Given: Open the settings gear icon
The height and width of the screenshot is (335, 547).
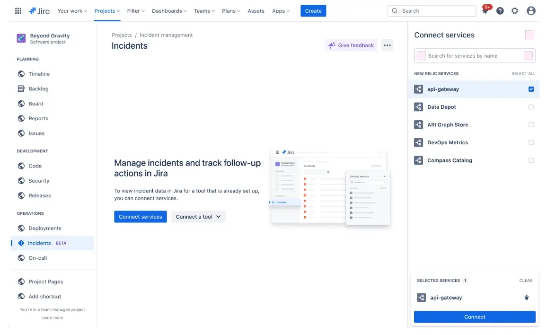Looking at the screenshot, I should pos(515,11).
